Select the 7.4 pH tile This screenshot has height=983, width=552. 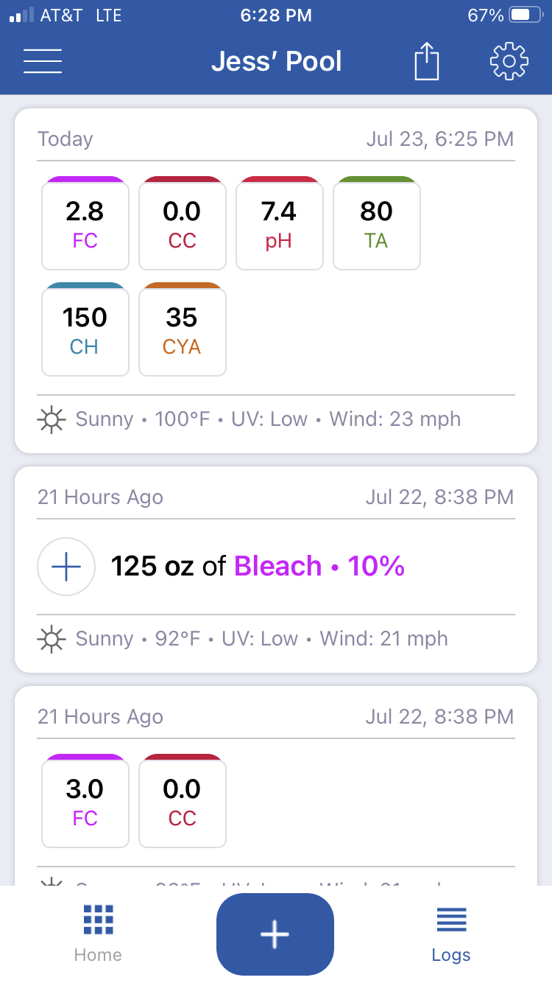(x=280, y=223)
